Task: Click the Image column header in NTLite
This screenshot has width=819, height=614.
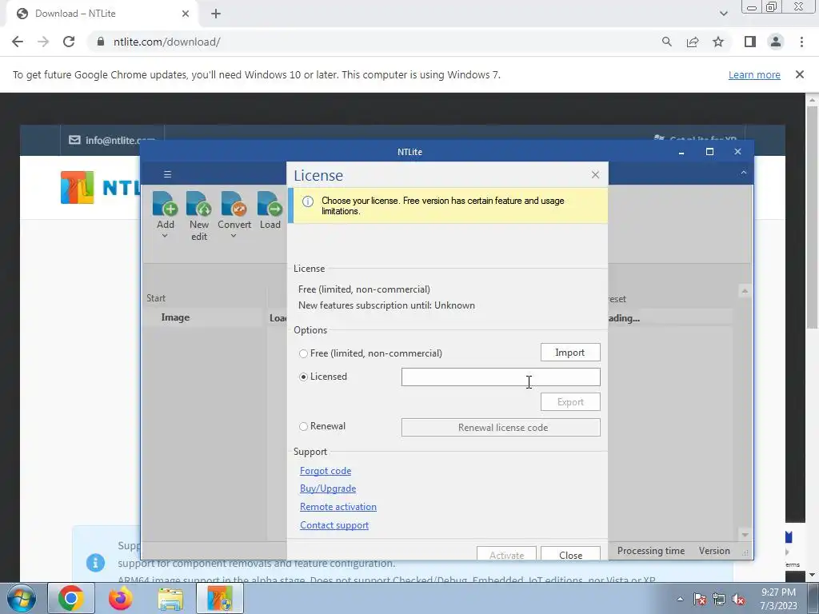Action: [175, 317]
